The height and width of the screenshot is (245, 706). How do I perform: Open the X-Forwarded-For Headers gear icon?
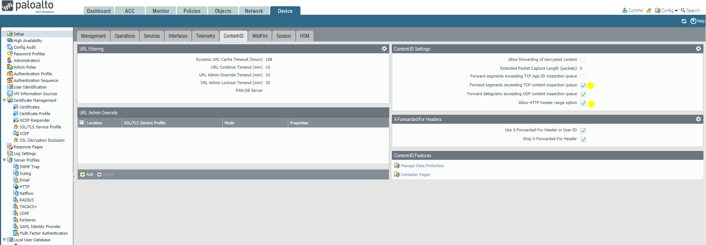pyautogui.click(x=698, y=119)
